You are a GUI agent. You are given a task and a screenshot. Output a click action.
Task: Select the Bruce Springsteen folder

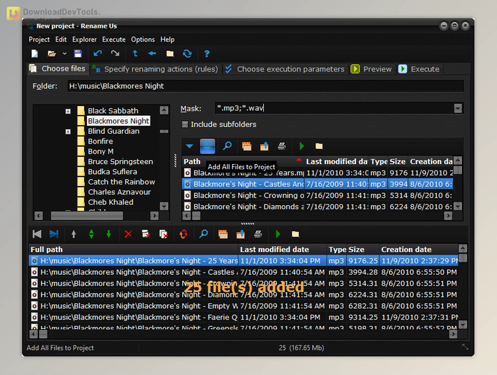(121, 161)
